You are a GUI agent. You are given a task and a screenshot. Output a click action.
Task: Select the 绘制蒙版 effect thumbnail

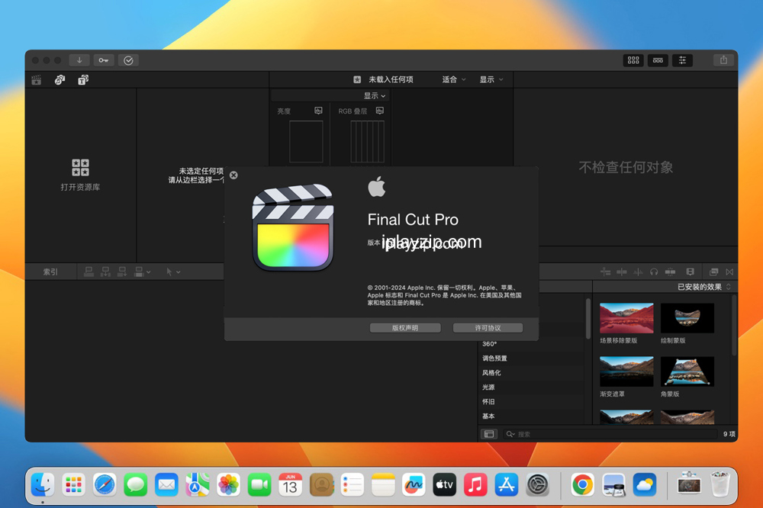pos(687,318)
